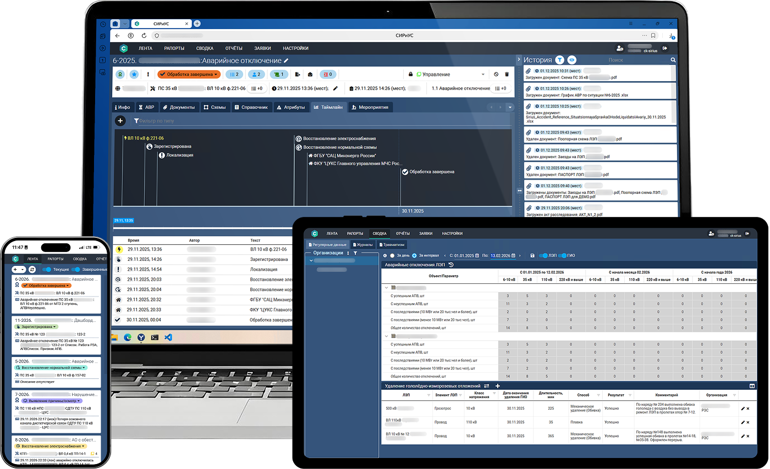Toggle the ЛЭП switch on the tablet

tap(544, 255)
